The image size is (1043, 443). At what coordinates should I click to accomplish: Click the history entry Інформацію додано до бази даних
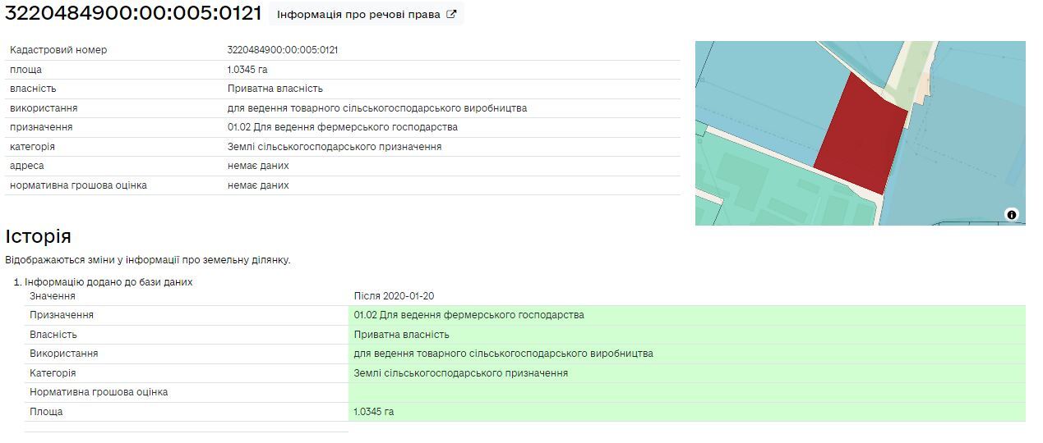(108, 282)
